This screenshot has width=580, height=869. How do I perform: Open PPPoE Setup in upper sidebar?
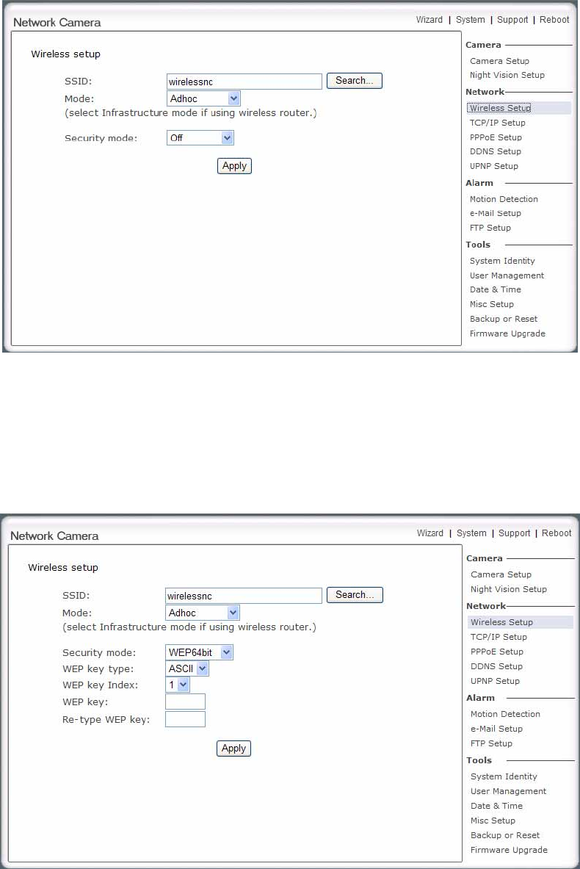[496, 137]
